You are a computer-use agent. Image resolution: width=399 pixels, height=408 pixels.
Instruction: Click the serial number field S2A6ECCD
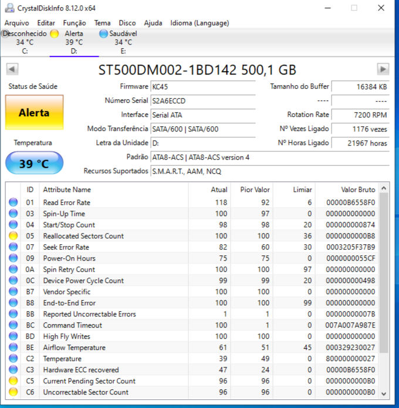(x=203, y=101)
